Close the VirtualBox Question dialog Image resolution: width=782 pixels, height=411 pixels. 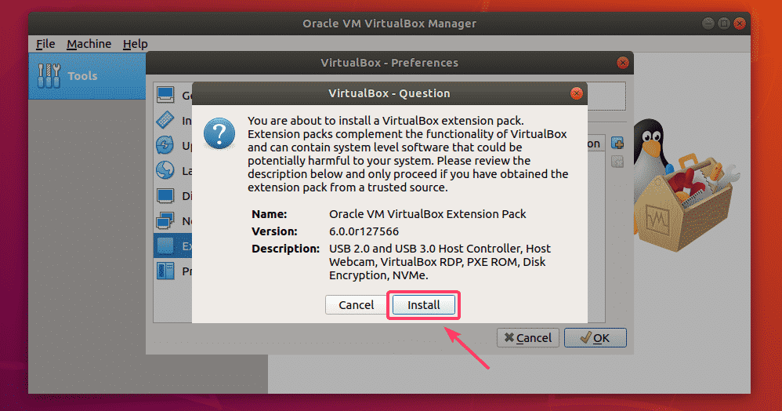[x=577, y=93]
